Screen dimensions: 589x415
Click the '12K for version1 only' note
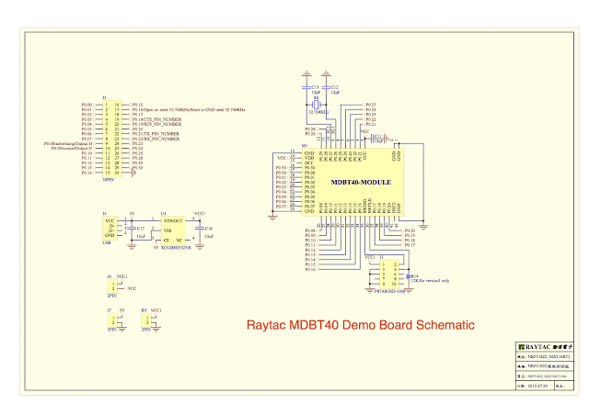tap(430, 280)
